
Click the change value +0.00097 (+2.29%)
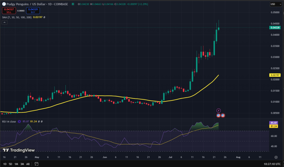pyautogui.click(x=137, y=4)
